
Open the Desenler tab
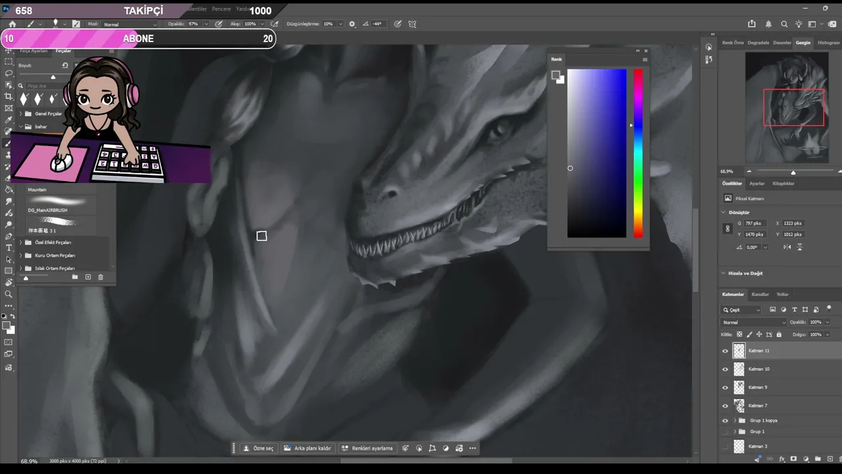(782, 43)
